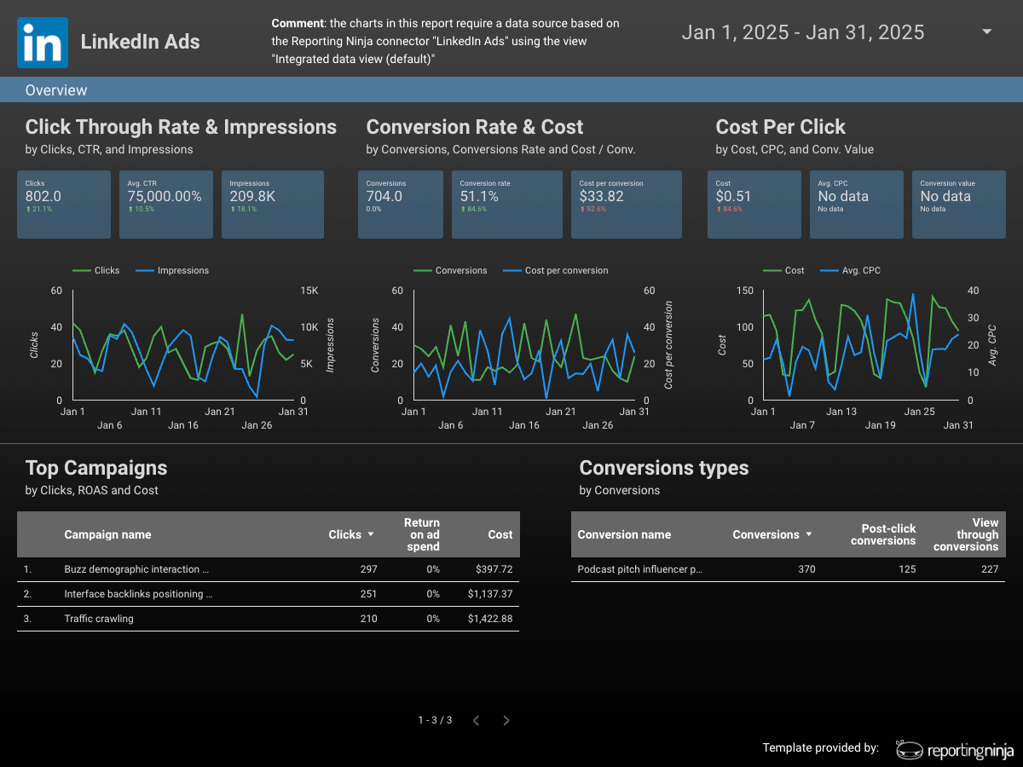
Task: Sort by View through conversions header
Action: [x=966, y=534]
